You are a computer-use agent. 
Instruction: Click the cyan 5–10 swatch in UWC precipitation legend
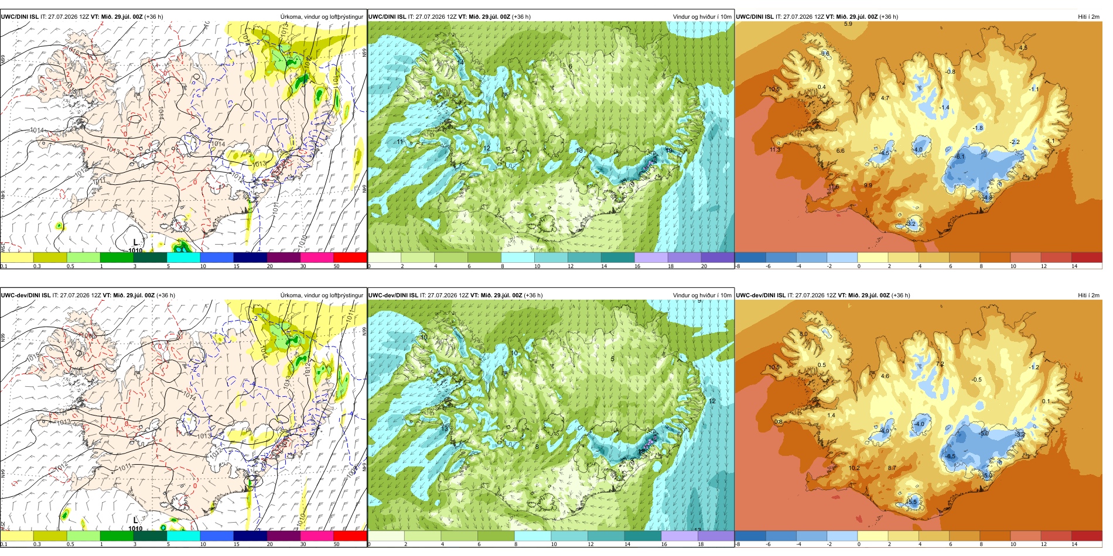[183, 257]
